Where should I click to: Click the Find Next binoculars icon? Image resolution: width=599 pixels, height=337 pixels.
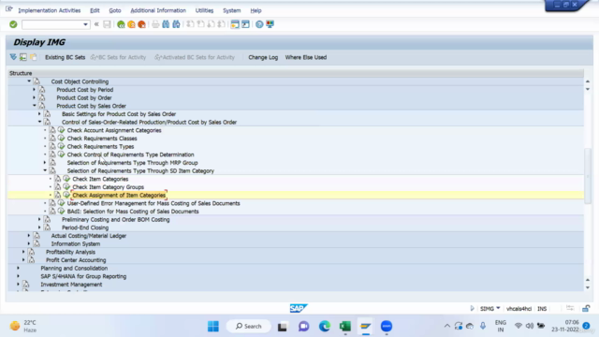(x=176, y=24)
